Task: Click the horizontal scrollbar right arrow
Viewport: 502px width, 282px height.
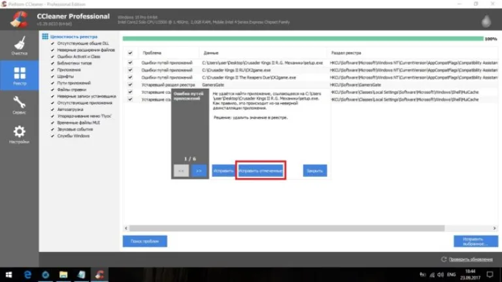Action: (x=494, y=228)
